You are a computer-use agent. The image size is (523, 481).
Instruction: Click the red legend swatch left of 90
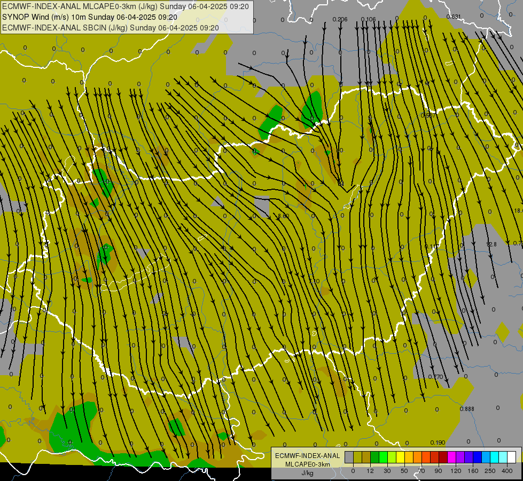pyautogui.click(x=435, y=457)
